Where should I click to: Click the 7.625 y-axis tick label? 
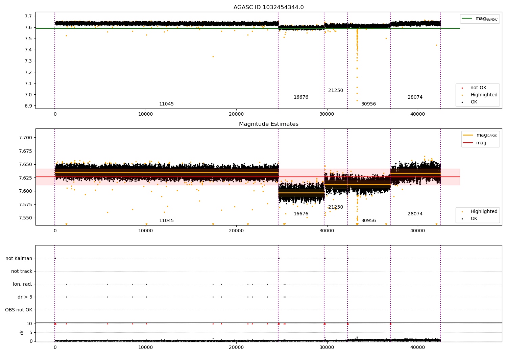25,178
